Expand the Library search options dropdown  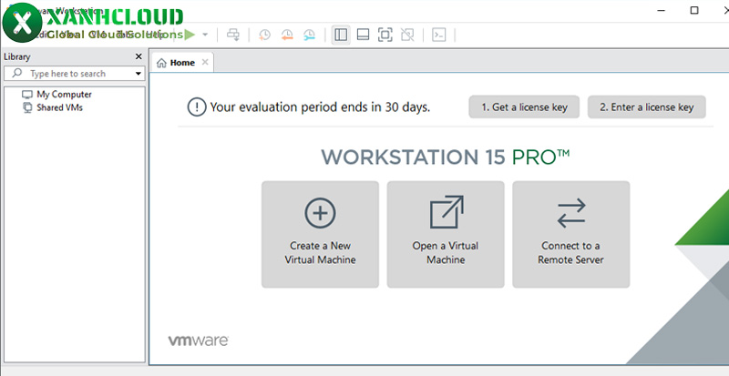point(139,74)
